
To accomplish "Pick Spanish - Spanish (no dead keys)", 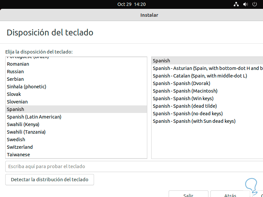I will click(x=188, y=114).
